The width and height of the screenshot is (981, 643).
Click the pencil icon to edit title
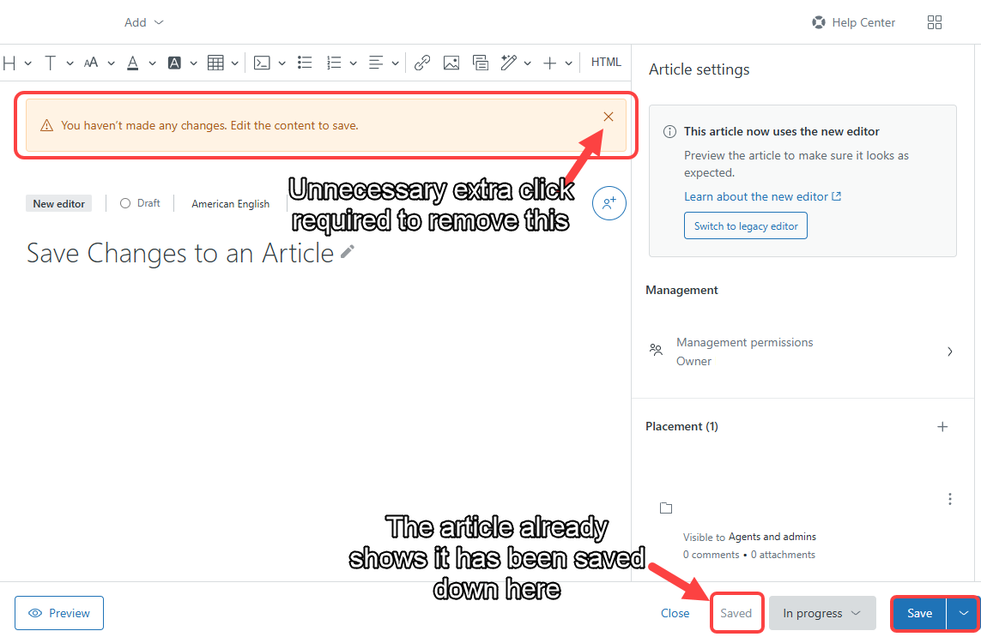tap(347, 251)
